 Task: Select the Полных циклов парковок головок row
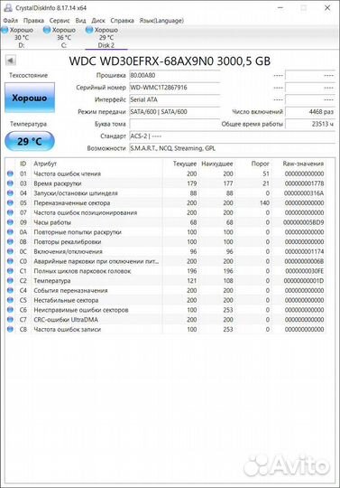[166, 271]
